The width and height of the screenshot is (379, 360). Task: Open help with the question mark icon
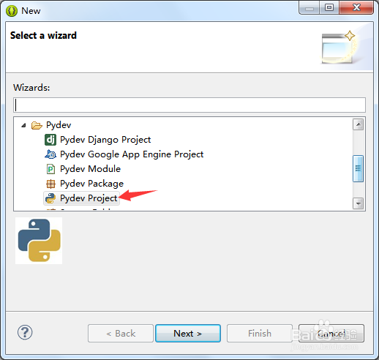click(25, 332)
